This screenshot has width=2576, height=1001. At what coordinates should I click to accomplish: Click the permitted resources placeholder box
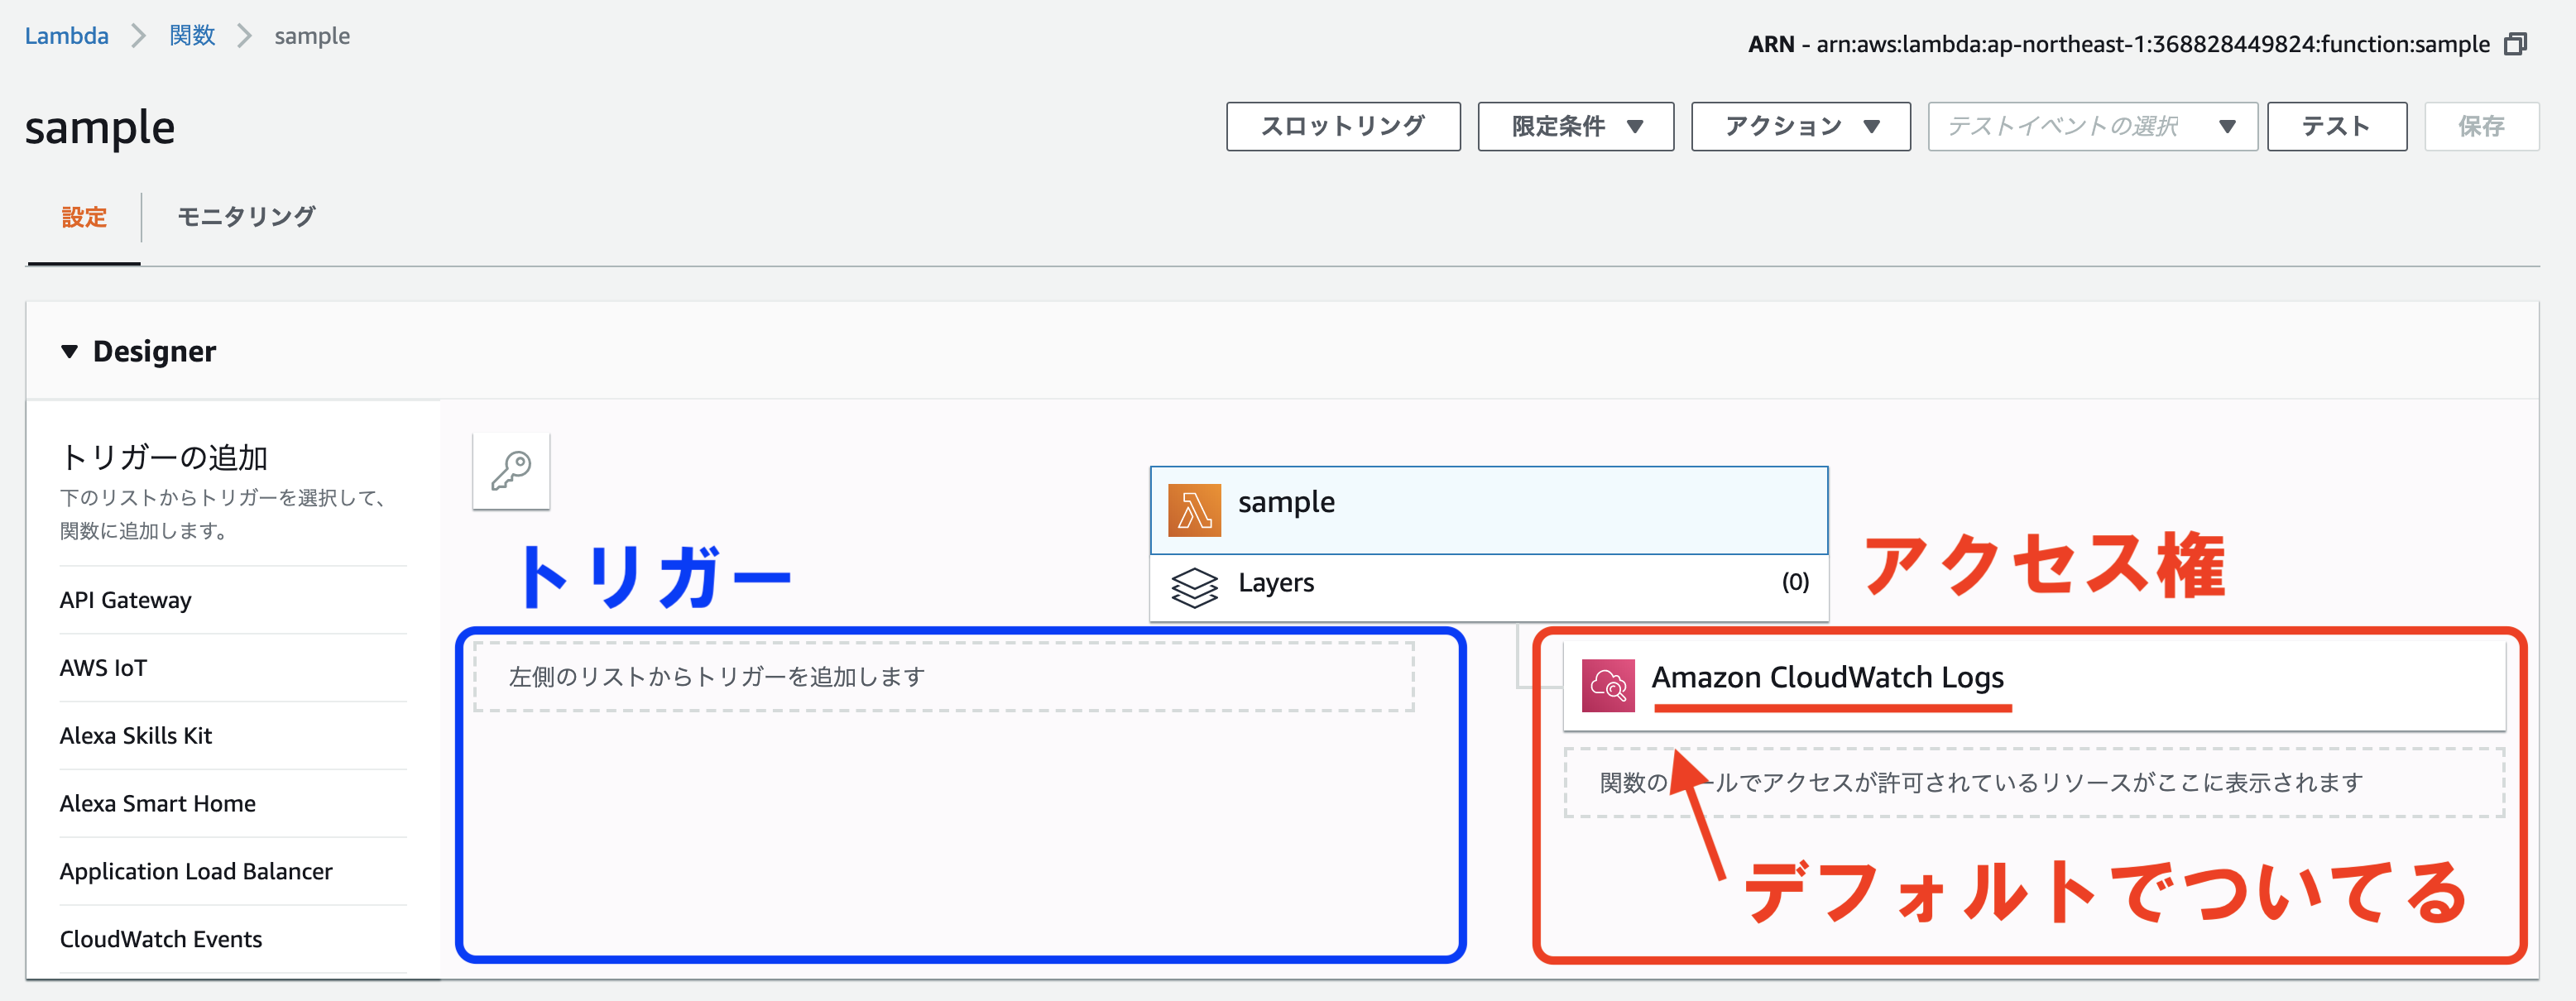[x=2034, y=782]
